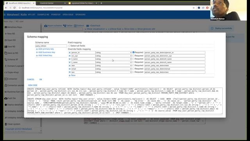Viewport: 250px width, 141px height.
Task: Open the type dropdown for sex
Action: [x=114, y=72]
